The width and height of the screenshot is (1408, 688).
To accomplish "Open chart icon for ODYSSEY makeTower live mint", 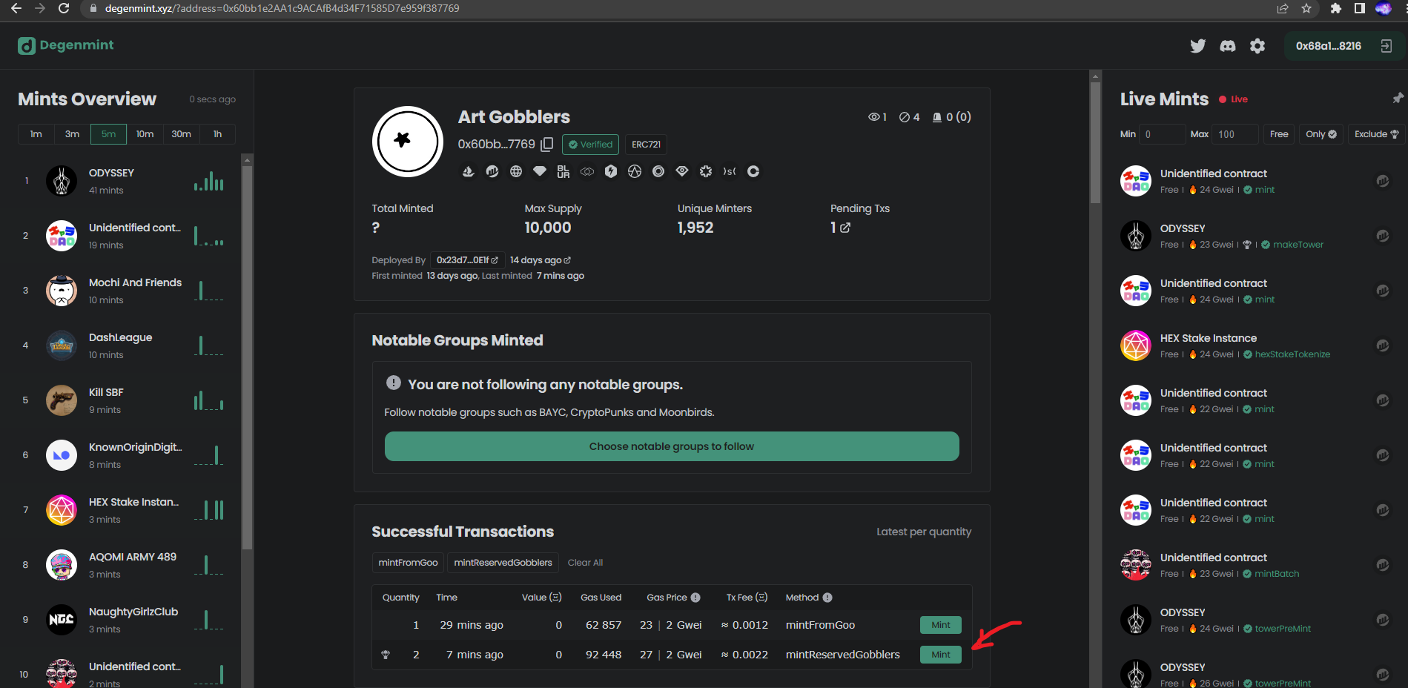I will tap(1383, 236).
